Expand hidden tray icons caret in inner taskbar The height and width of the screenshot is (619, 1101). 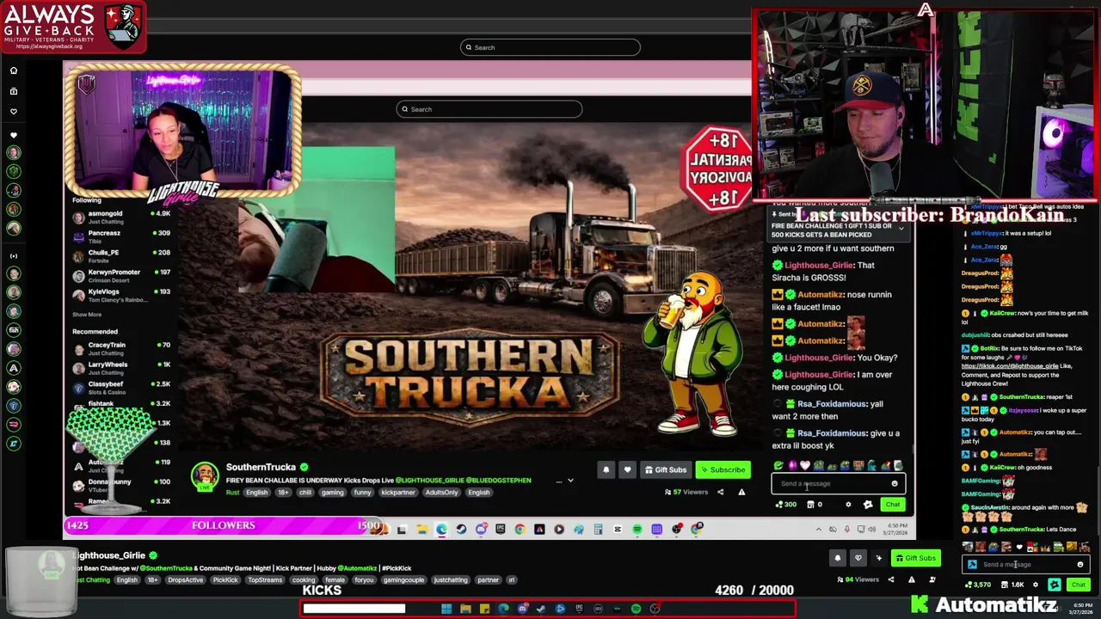click(x=818, y=529)
